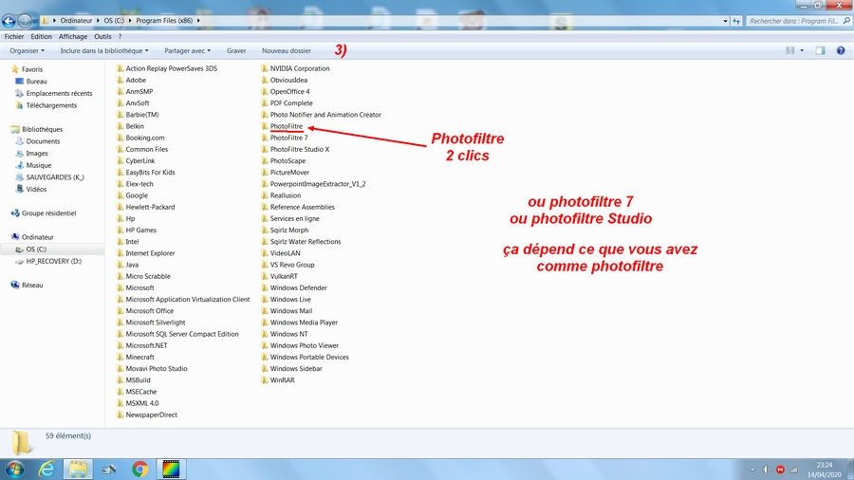
Task: Click the search magnifier icon
Action: click(846, 21)
